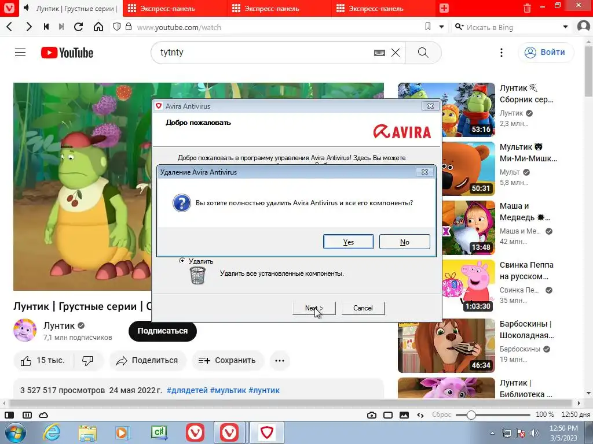Open the Ми-Ми-Мишки thumbnail 50:31
Screen dimensions: 593x444
click(468, 169)
